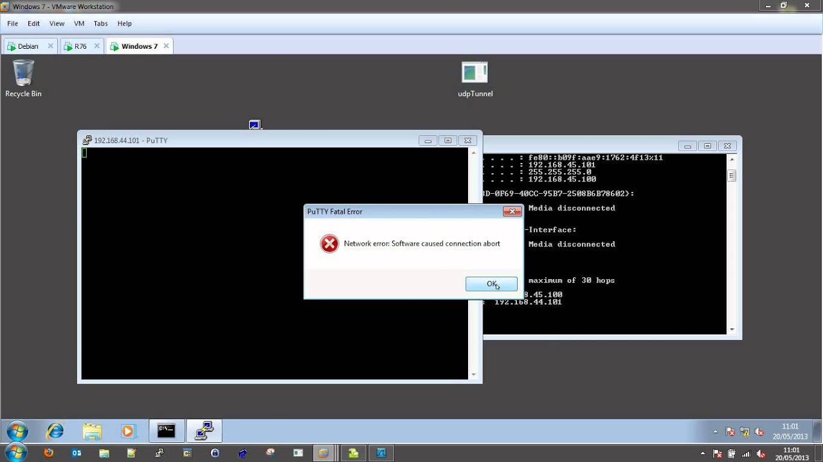Launch Internet Explorer from guest taskbar

pyautogui.click(x=55, y=431)
